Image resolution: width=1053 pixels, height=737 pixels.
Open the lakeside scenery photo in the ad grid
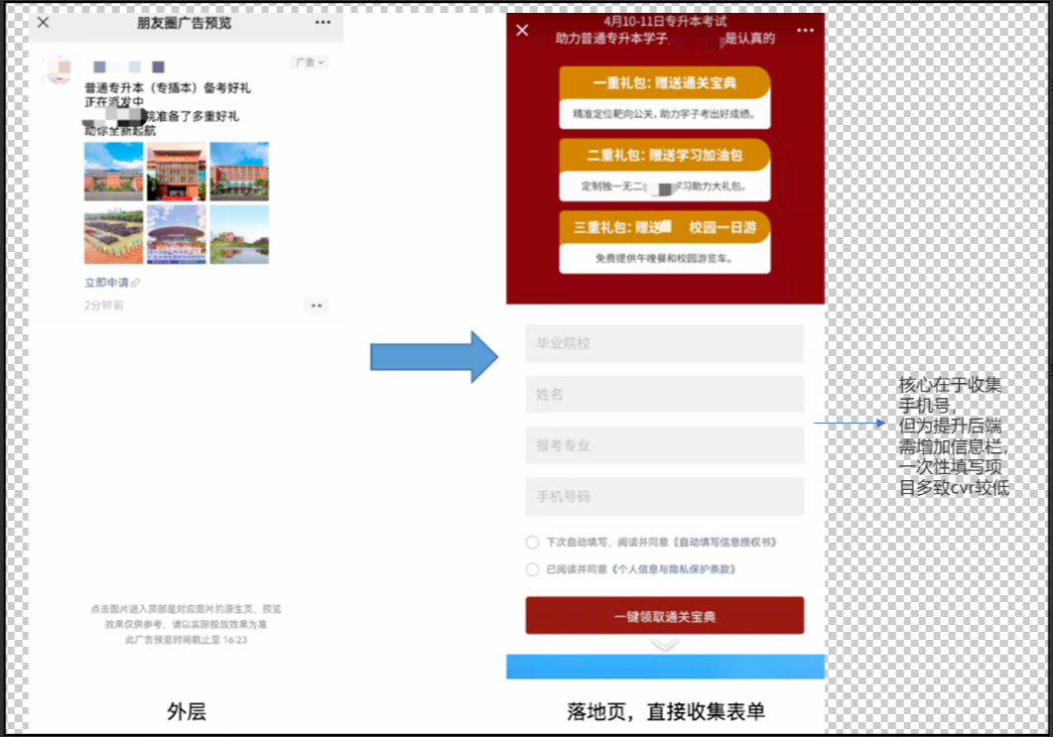pos(239,234)
